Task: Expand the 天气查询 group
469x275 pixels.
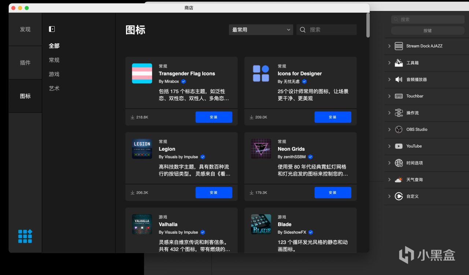Action: (389, 180)
